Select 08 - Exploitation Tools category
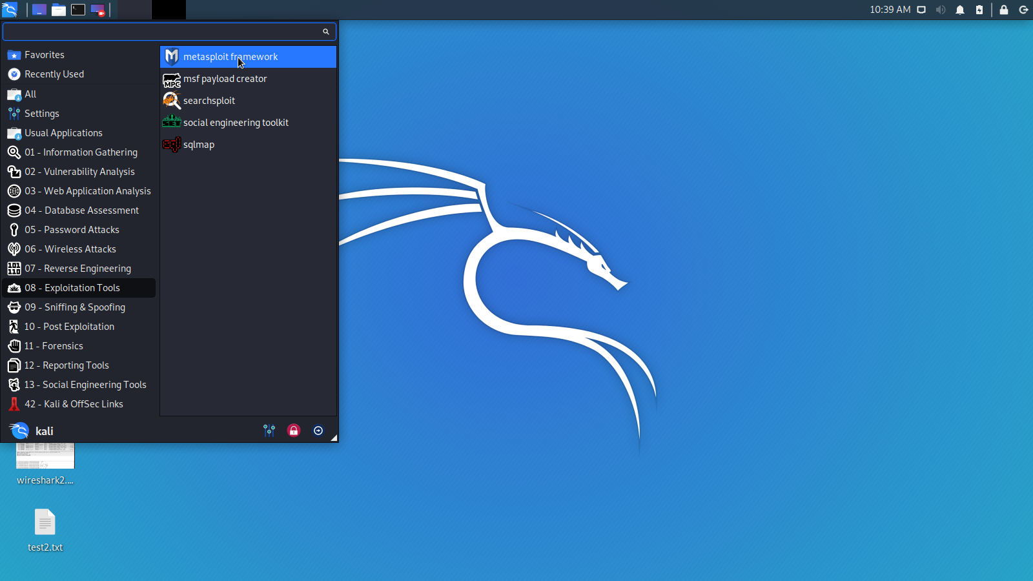This screenshot has height=581, width=1033. [x=79, y=288]
